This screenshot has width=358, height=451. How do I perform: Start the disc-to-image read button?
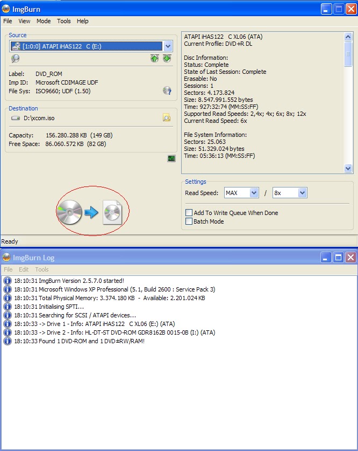point(90,212)
